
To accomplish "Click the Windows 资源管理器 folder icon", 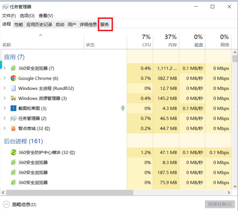I will (13, 98).
